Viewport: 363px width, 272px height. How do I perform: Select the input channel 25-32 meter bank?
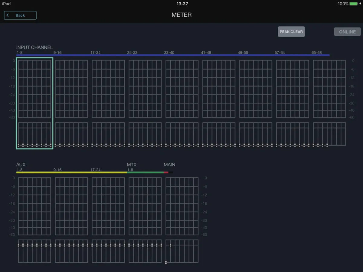tap(145, 103)
